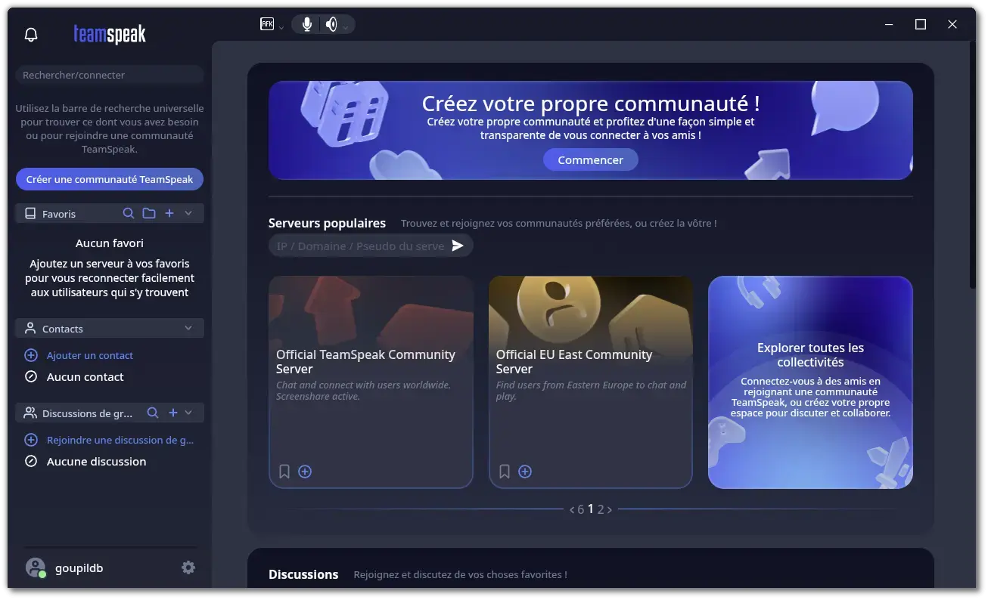The image size is (988, 600).
Task: Click the Contacts person icon
Action: tap(30, 329)
